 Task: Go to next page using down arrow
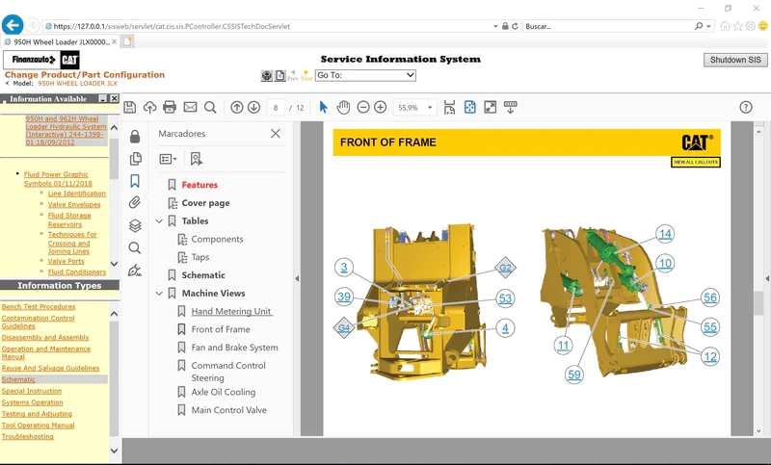point(253,107)
